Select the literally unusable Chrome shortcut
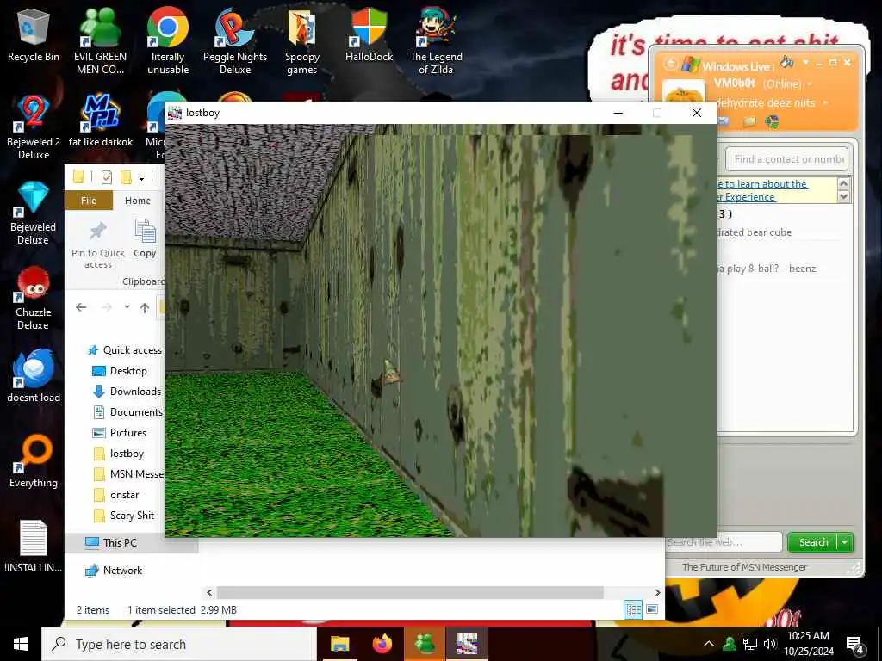Viewport: 882px width, 661px height. pyautogui.click(x=168, y=40)
